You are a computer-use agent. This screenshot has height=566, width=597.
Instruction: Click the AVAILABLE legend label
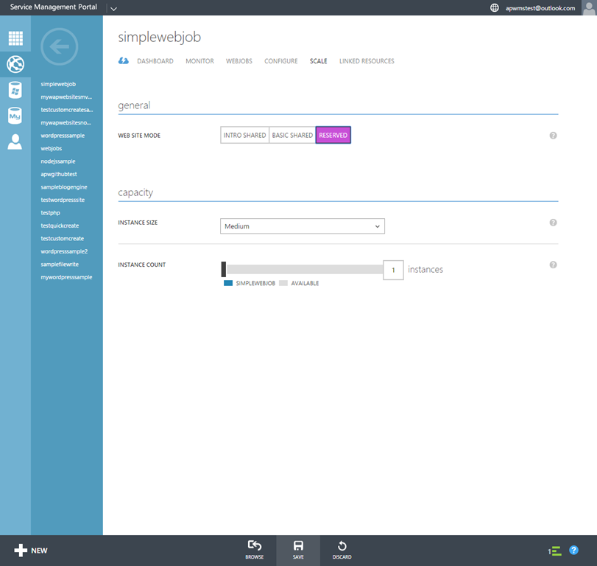click(x=305, y=283)
